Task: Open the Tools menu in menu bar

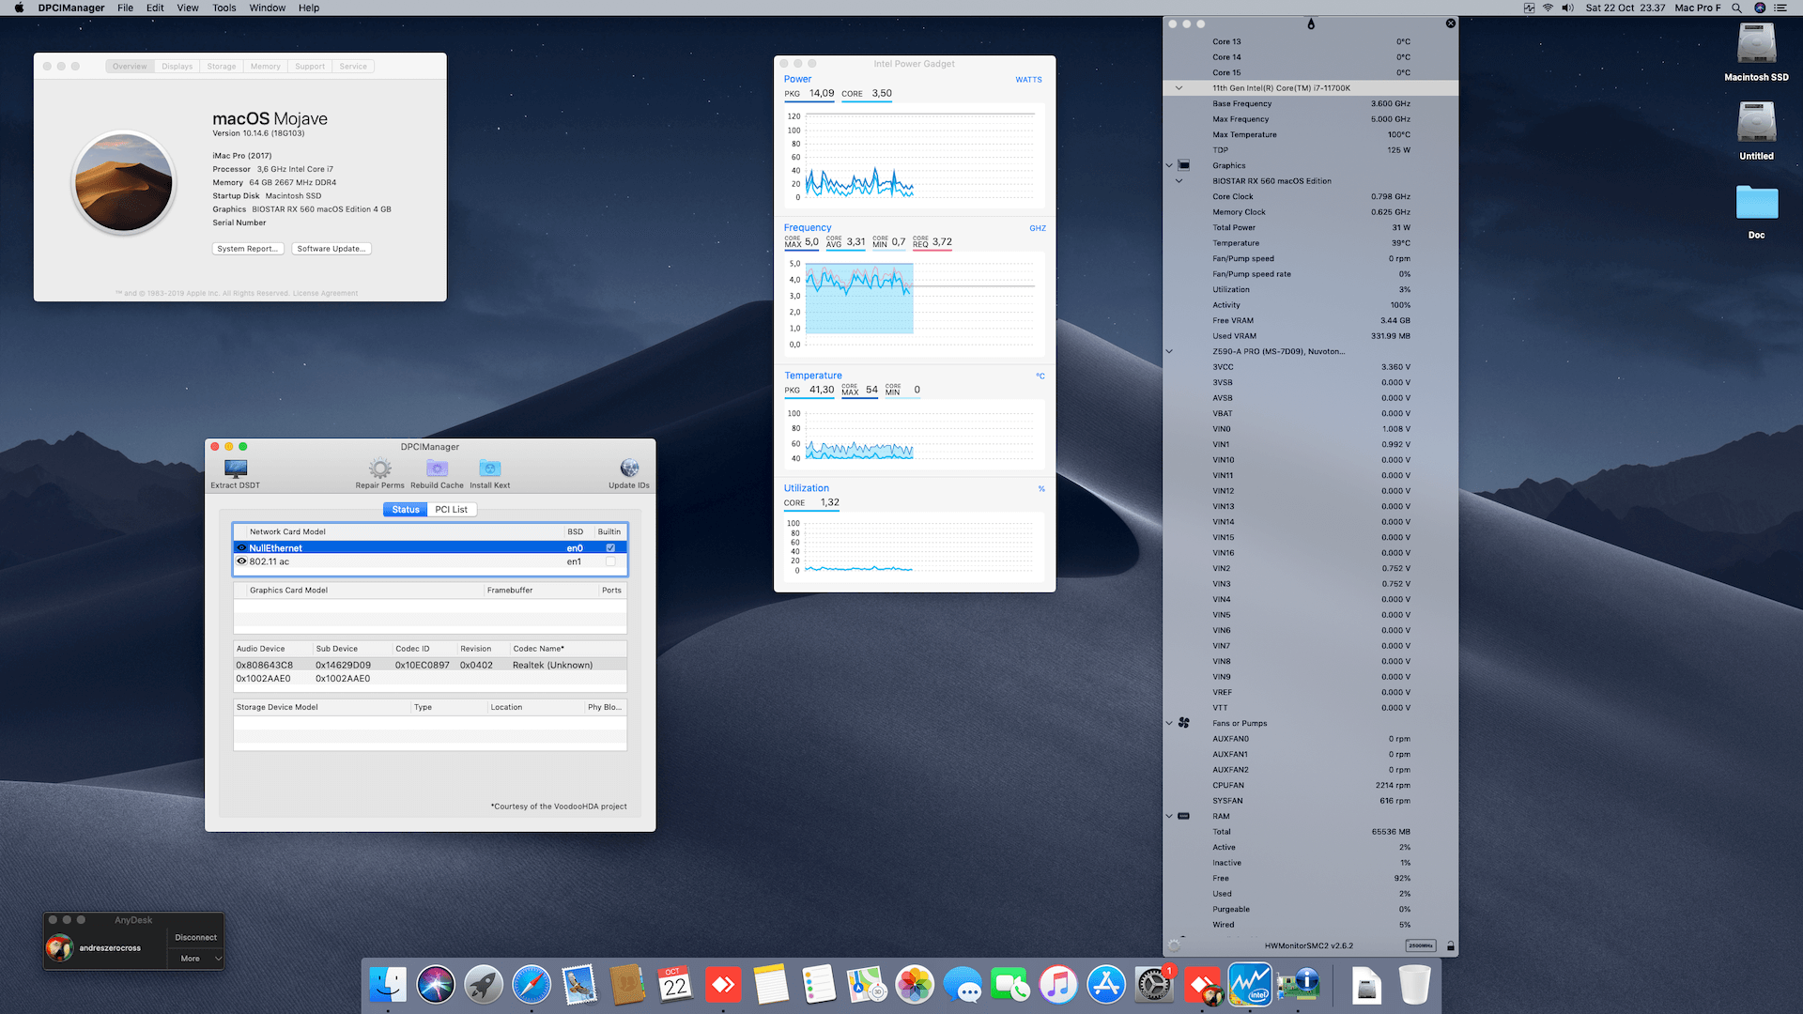Action: pyautogui.click(x=224, y=8)
